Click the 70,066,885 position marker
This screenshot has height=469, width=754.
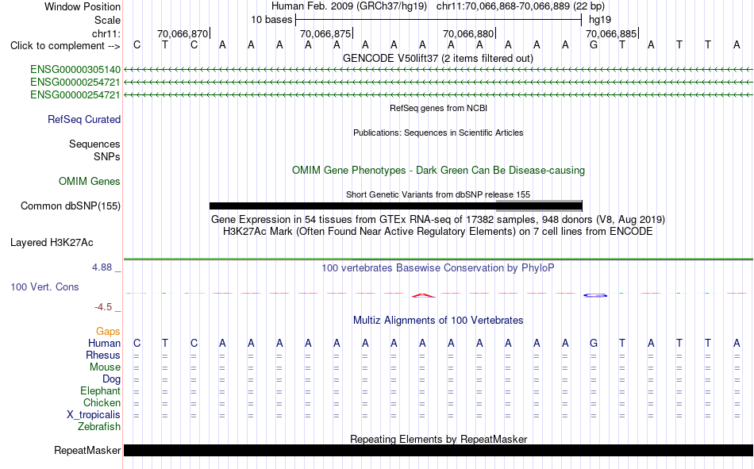611,33
